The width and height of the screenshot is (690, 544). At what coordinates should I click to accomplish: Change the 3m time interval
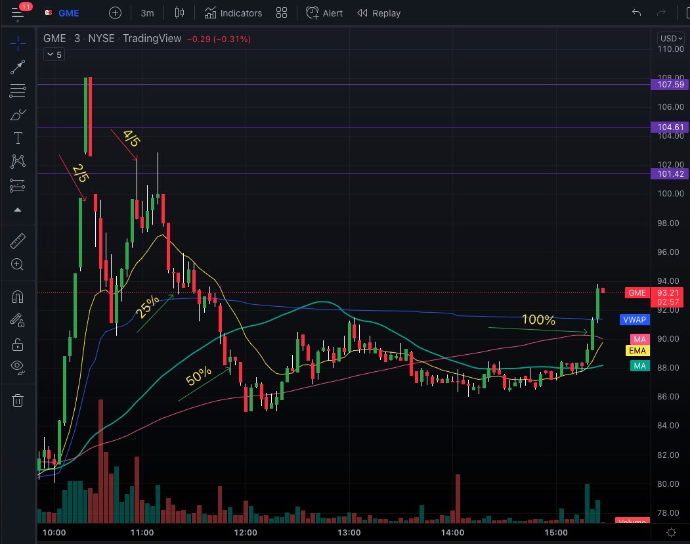pos(148,13)
